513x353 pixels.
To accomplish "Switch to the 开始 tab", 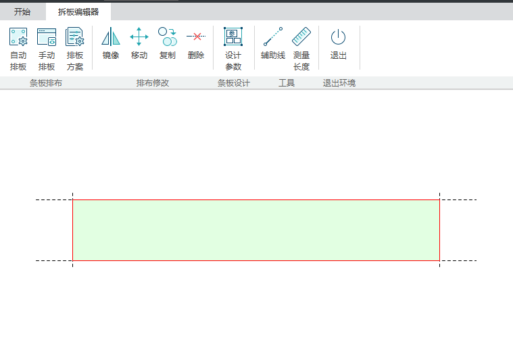I will (x=22, y=12).
